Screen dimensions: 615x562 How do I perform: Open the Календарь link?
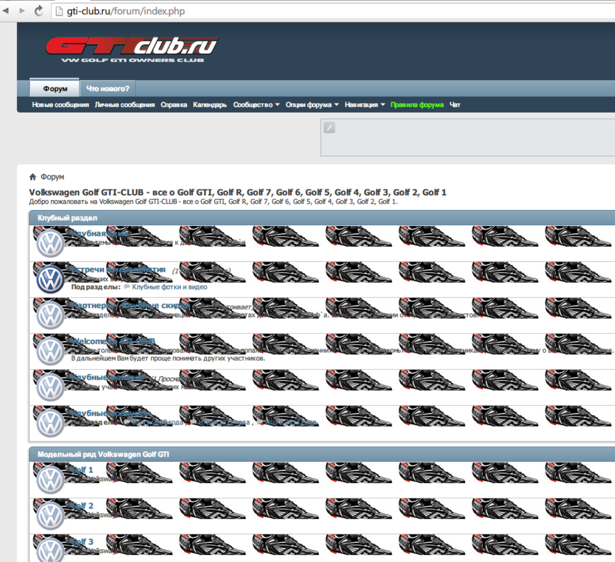pos(210,105)
